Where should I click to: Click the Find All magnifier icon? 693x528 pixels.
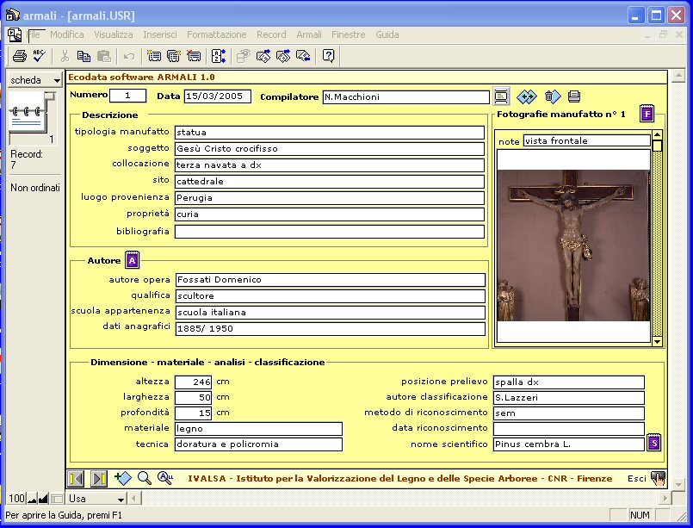[164, 478]
